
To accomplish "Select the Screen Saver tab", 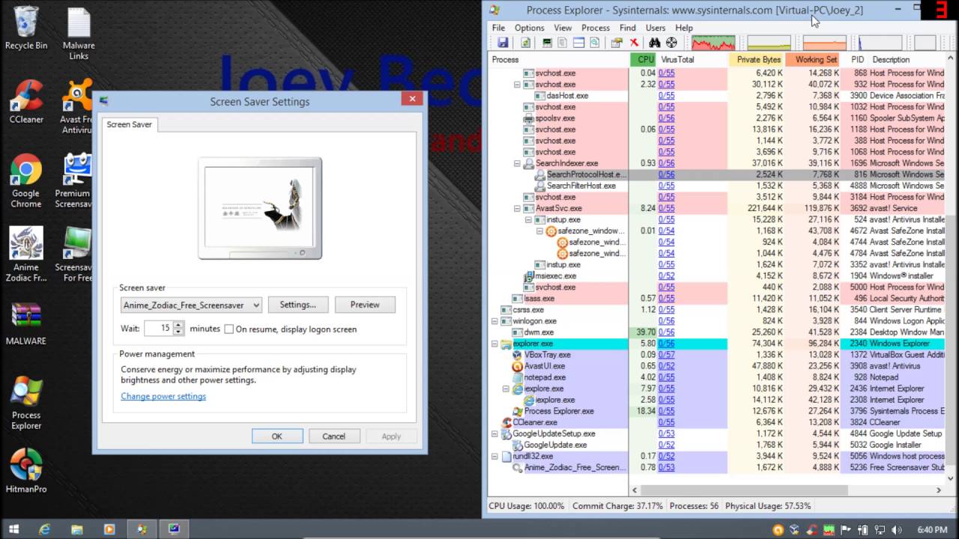I will pyautogui.click(x=129, y=124).
